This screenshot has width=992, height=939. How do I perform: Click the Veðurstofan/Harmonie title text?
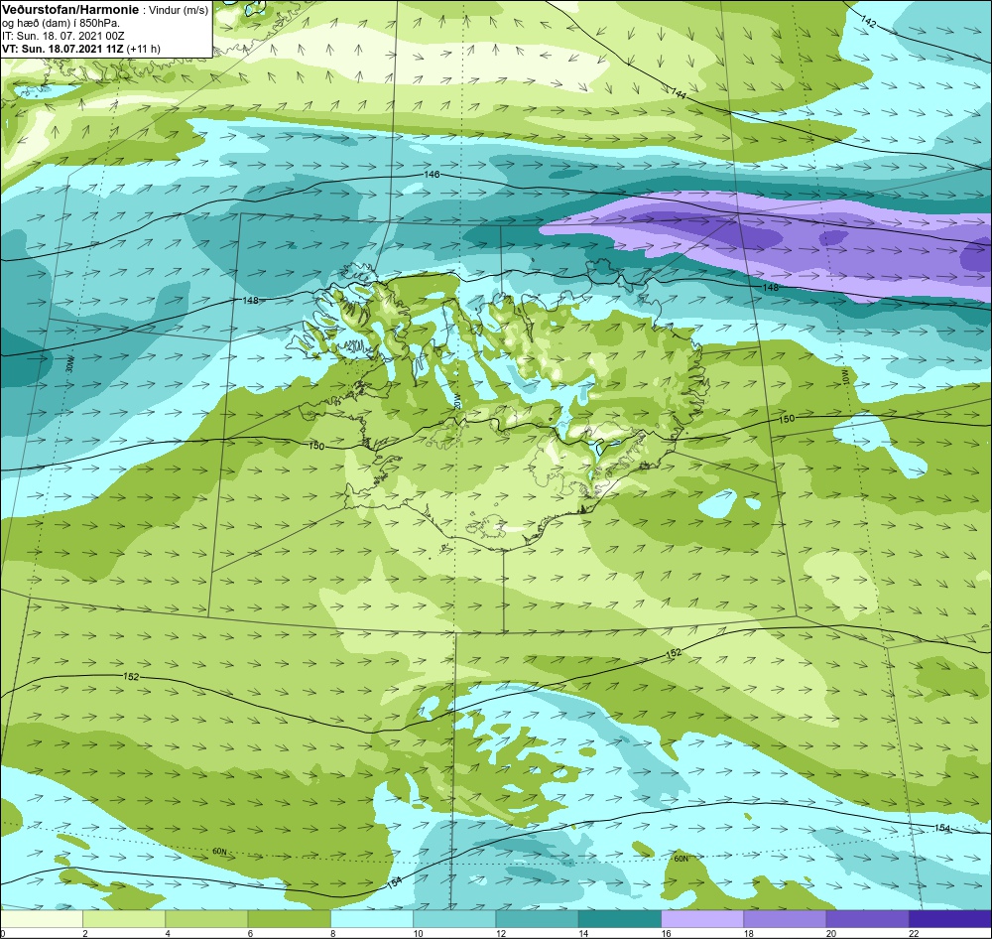coord(68,10)
